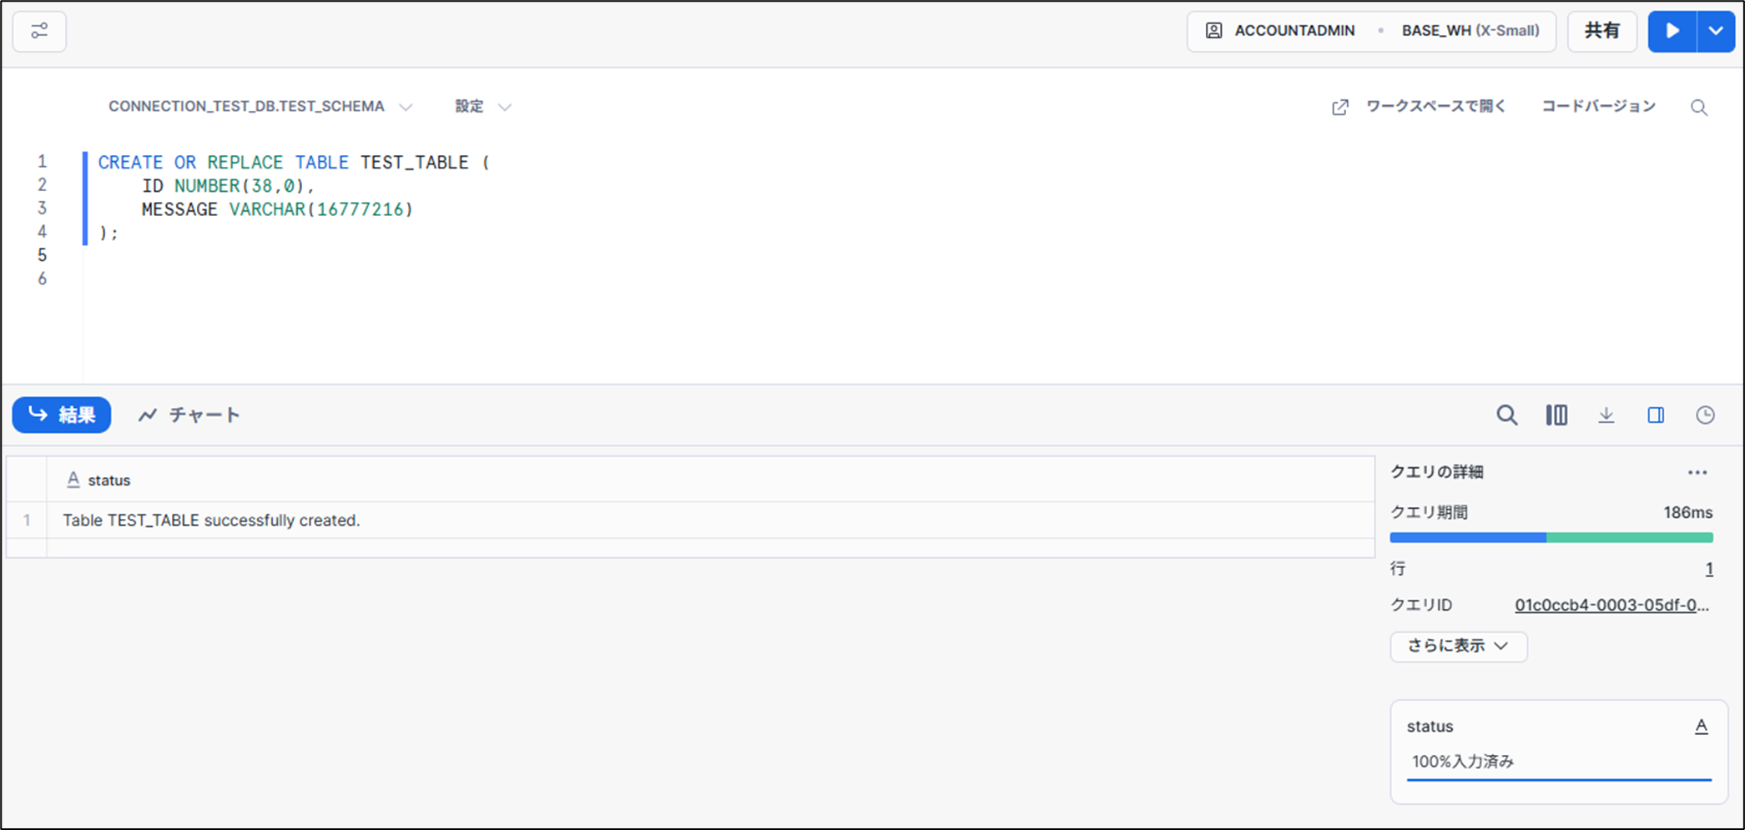Click the status column header
Image resolution: width=1745 pixels, height=830 pixels.
pos(710,480)
